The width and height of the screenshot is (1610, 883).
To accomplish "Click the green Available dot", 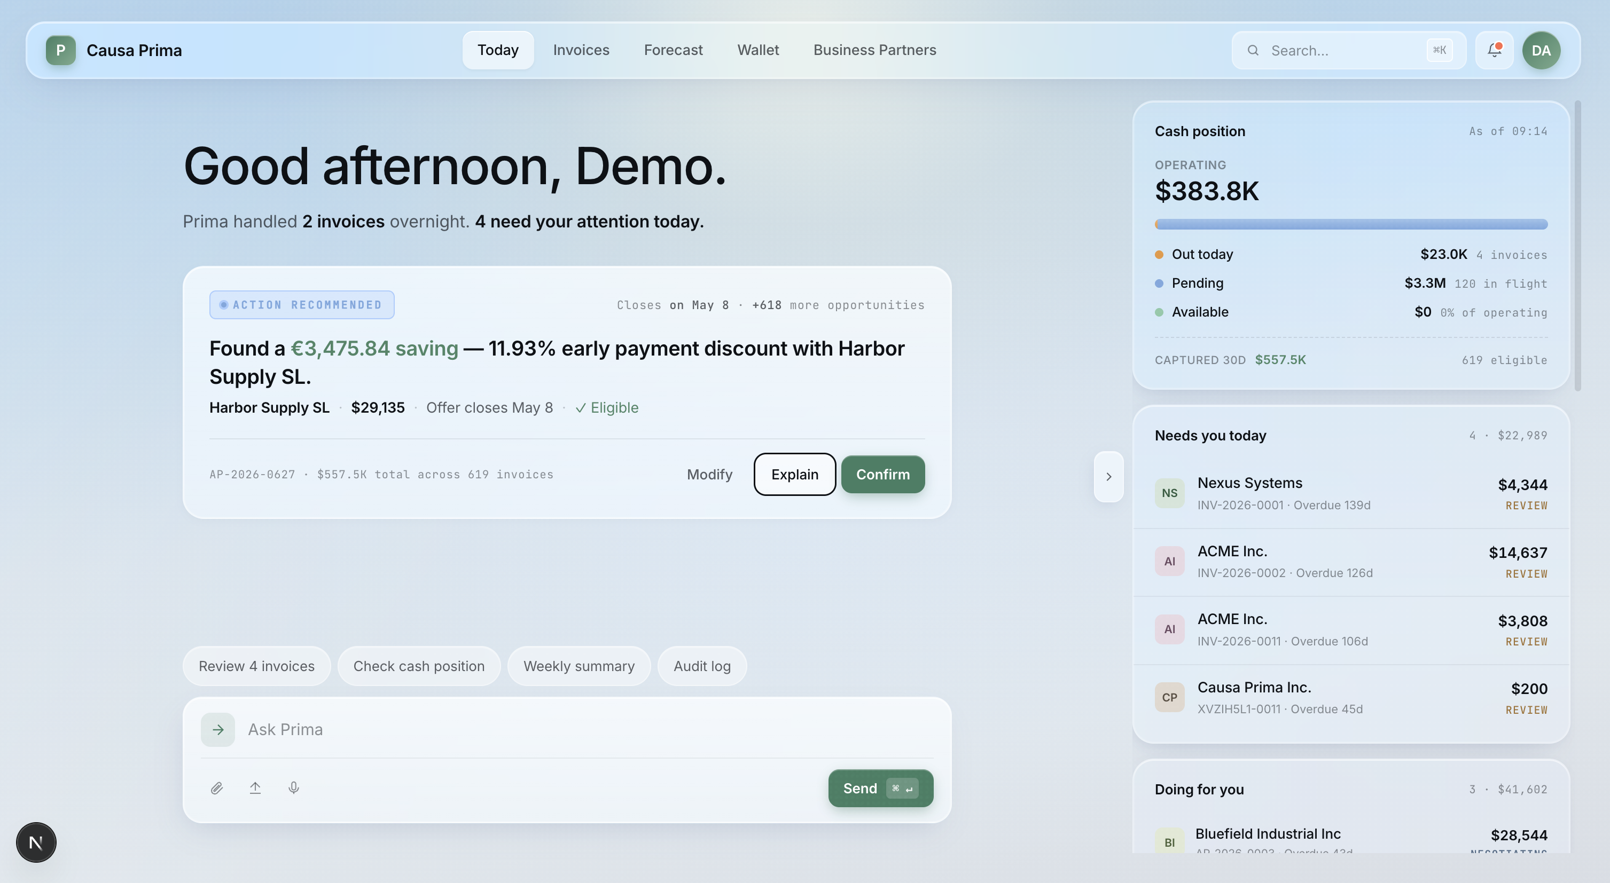I will tap(1159, 312).
